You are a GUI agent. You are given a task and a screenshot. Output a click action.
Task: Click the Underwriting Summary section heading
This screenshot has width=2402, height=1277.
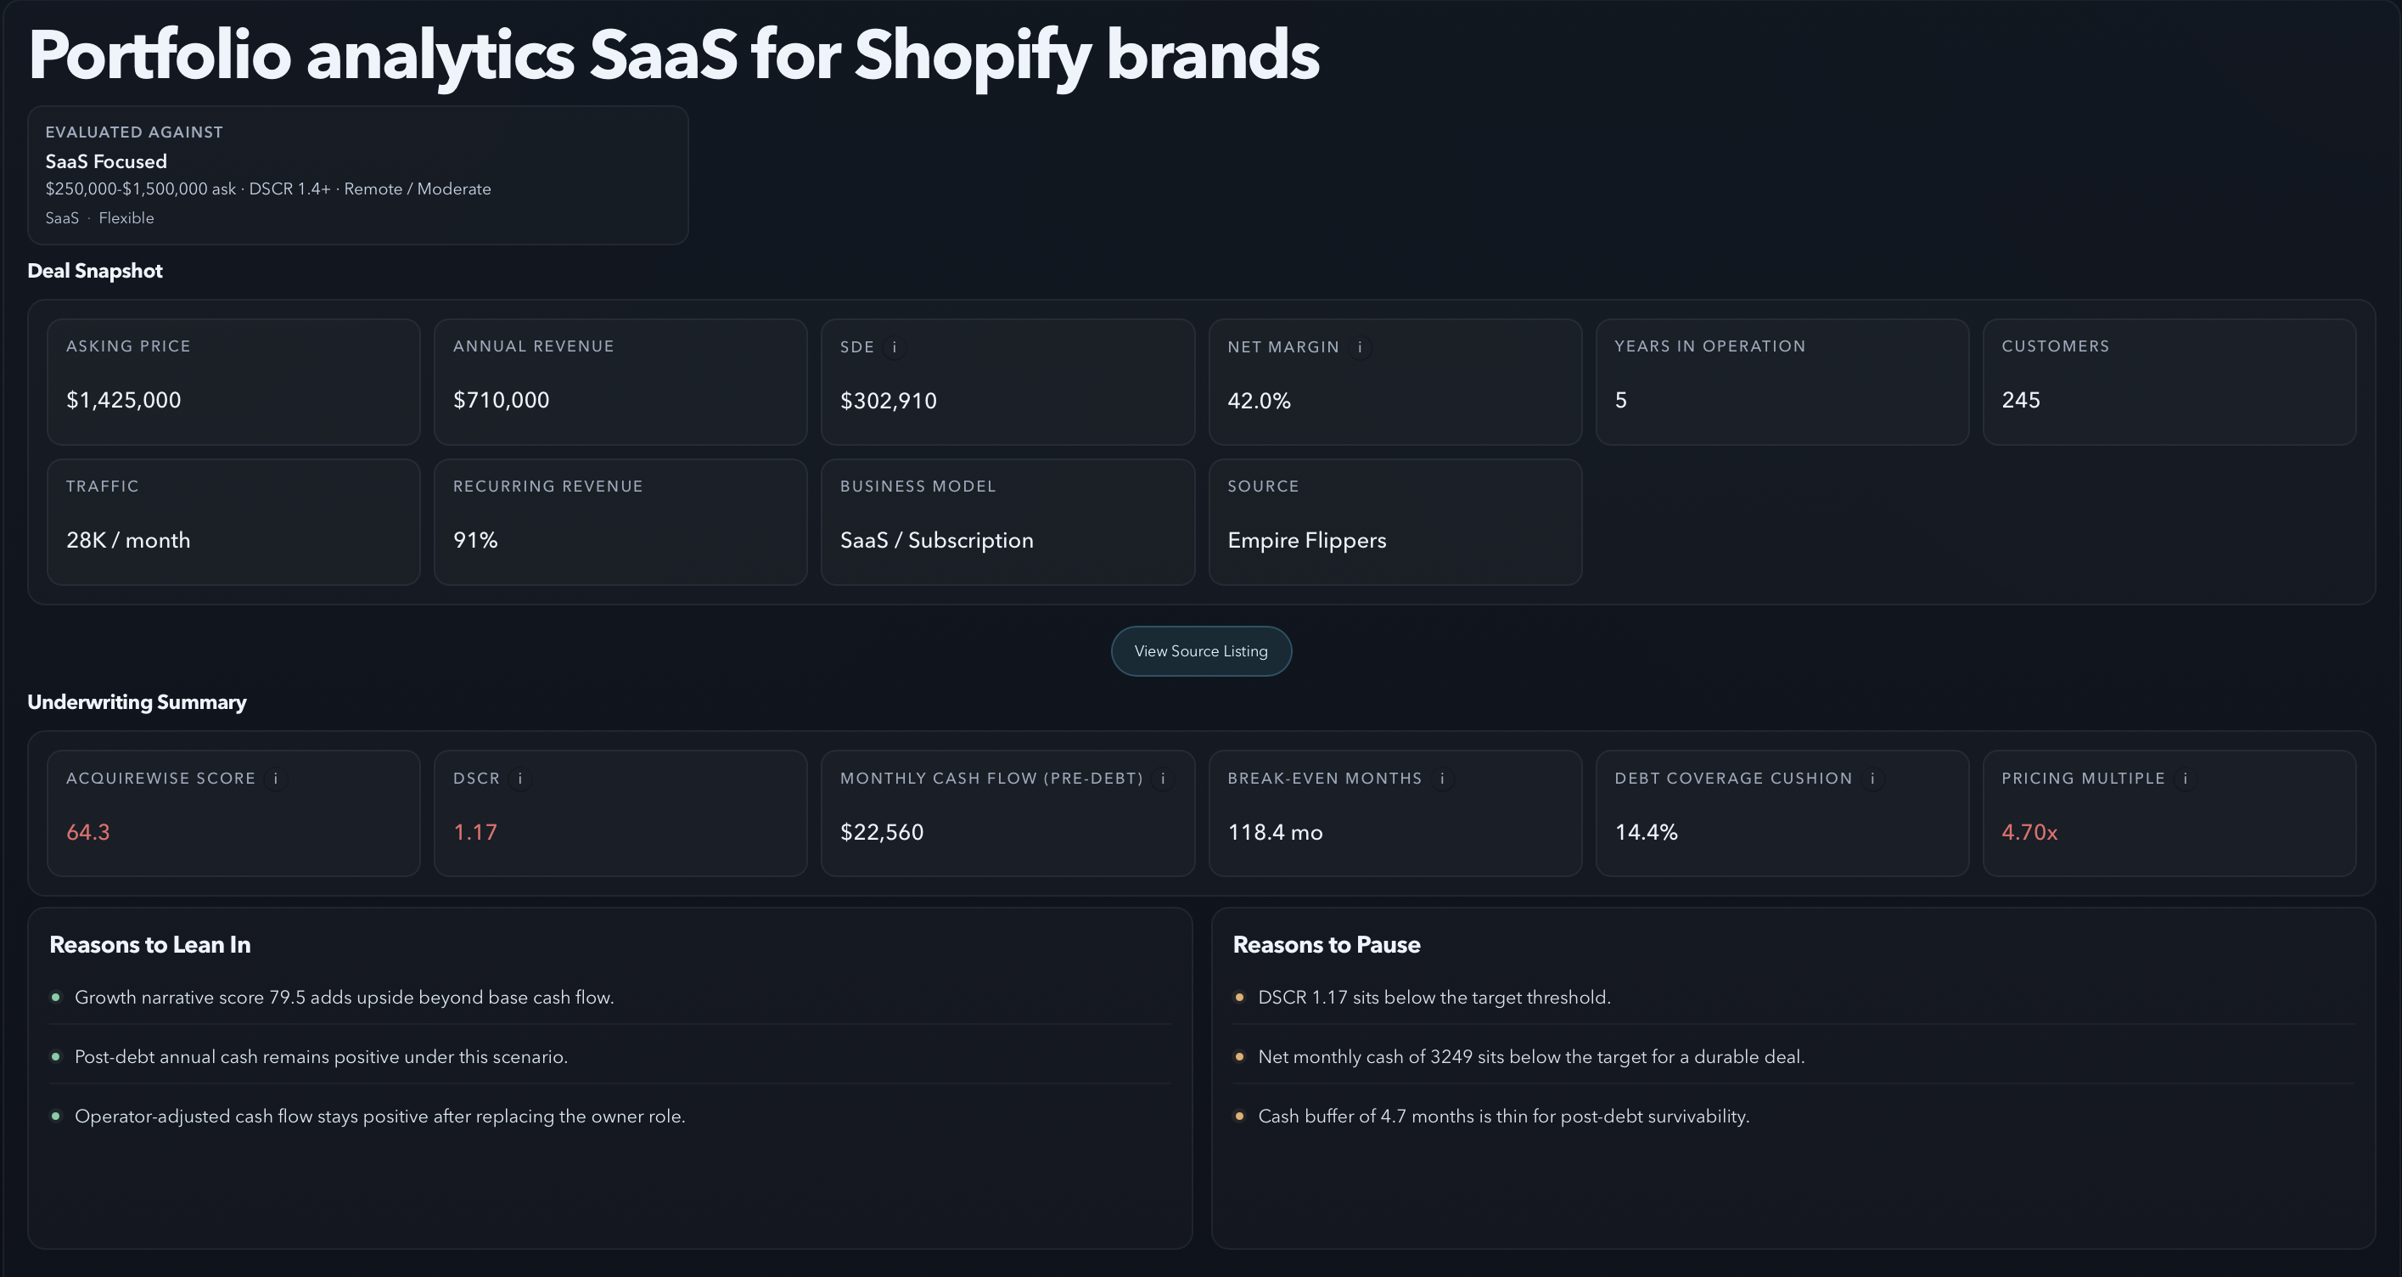137,701
